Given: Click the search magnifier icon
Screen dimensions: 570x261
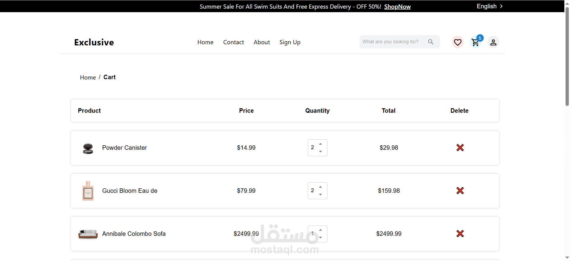Looking at the screenshot, I should click(x=431, y=42).
